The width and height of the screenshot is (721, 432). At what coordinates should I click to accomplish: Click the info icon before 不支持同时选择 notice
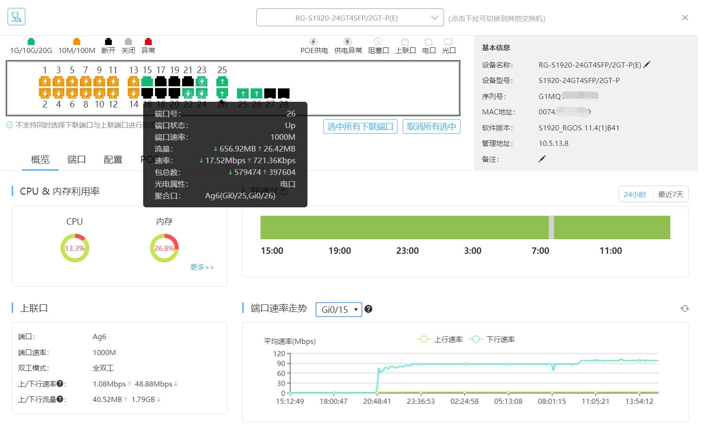[x=9, y=125]
